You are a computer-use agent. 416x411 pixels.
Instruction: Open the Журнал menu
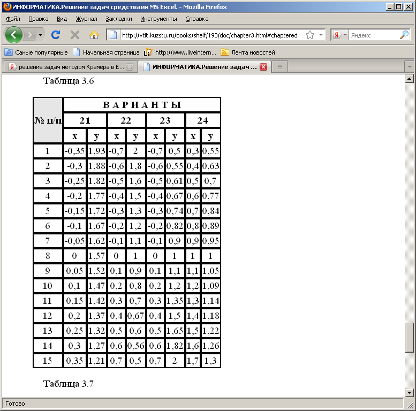coord(87,19)
